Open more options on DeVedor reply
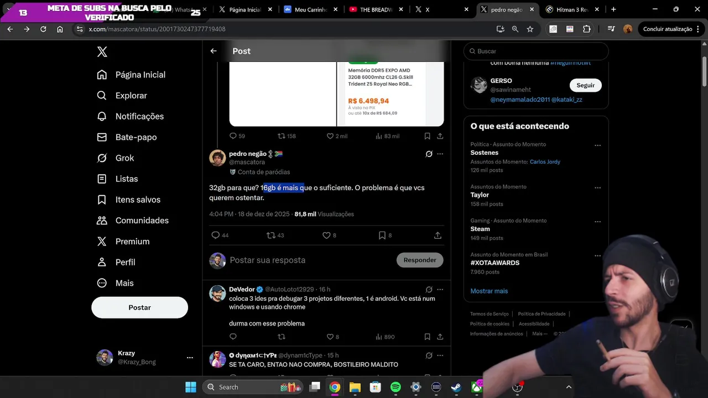Screen dimensions: 708x398 pos(440,289)
